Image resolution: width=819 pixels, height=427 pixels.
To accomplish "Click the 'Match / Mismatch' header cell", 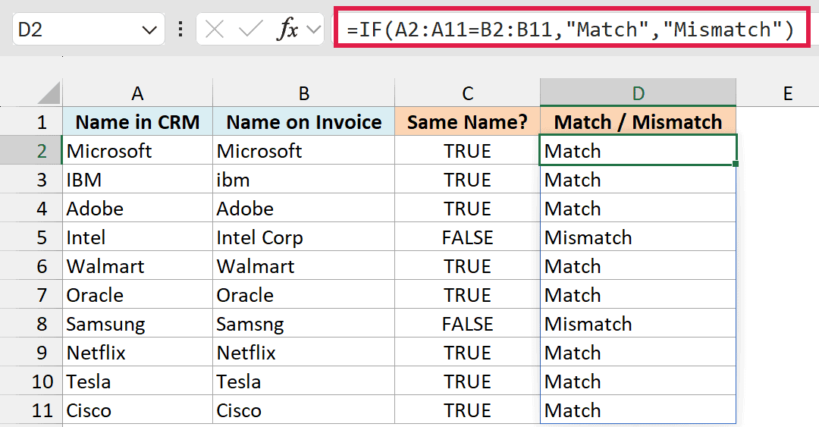I will pos(639,122).
